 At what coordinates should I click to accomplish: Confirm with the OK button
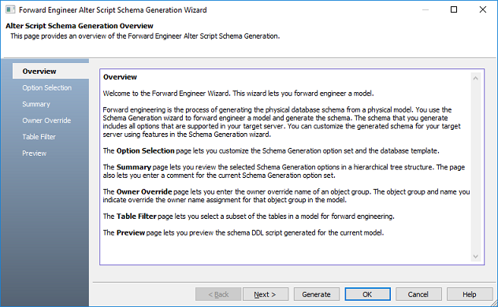coord(367,294)
